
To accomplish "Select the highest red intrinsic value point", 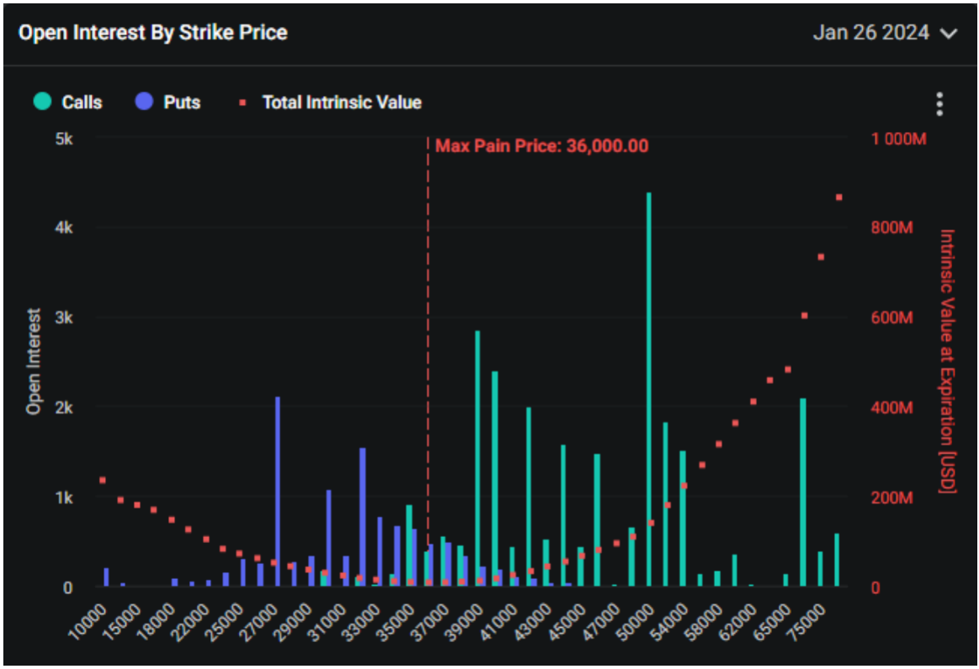I will [839, 198].
